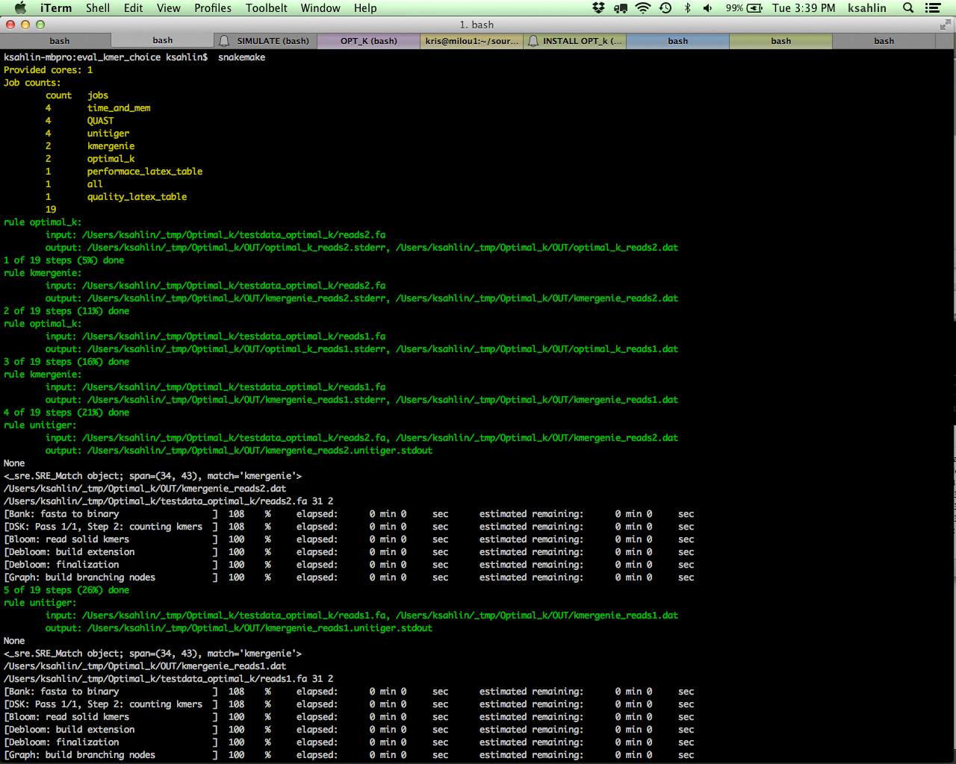
Task: Click the '1. bash' window title
Action: click(x=477, y=25)
